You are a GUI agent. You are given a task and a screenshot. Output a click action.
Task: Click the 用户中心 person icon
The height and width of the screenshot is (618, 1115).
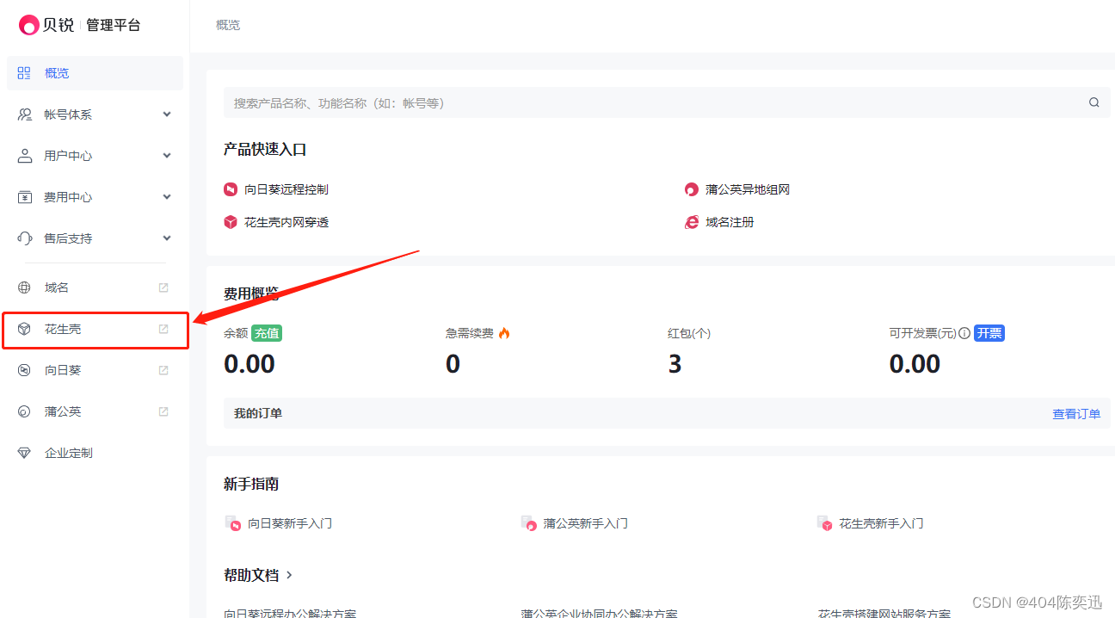pos(24,156)
